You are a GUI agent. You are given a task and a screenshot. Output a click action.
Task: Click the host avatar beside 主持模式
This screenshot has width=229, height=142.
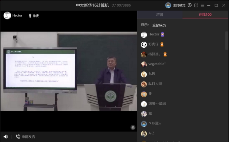[x=168, y=5]
